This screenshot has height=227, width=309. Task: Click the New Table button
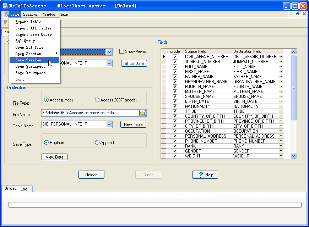point(133,124)
